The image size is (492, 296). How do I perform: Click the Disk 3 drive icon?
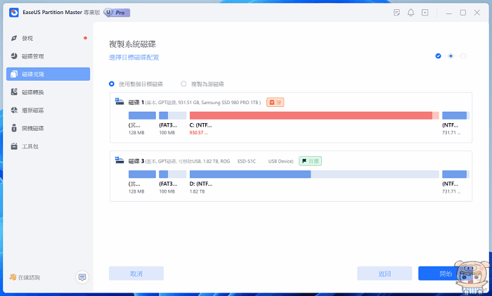coord(119,160)
